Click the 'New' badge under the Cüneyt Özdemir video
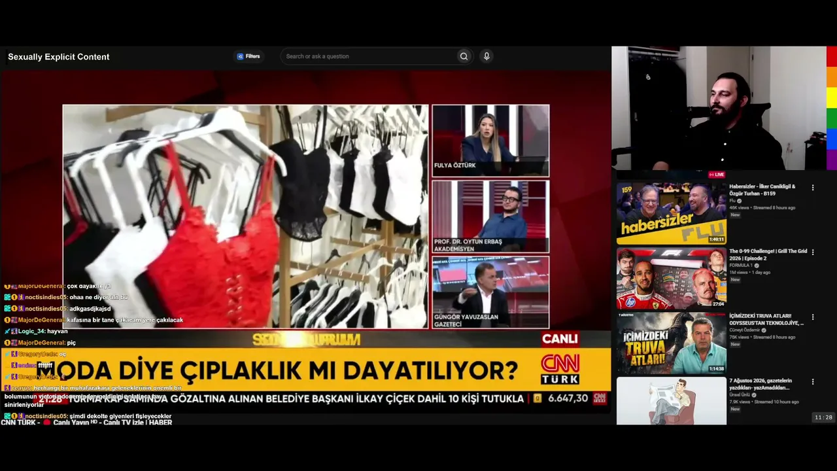The height and width of the screenshot is (471, 837). pos(735,345)
